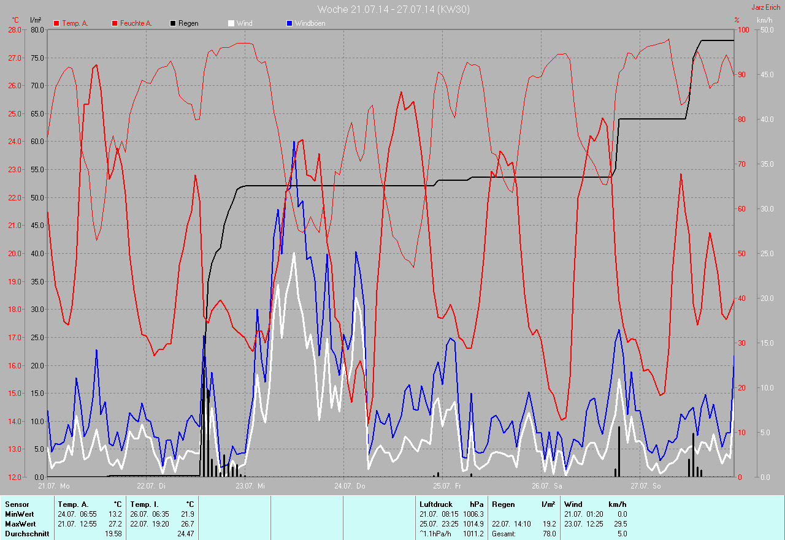Click the 'Durchschnitt' row label
This screenshot has height=540, width=785.
26,534
